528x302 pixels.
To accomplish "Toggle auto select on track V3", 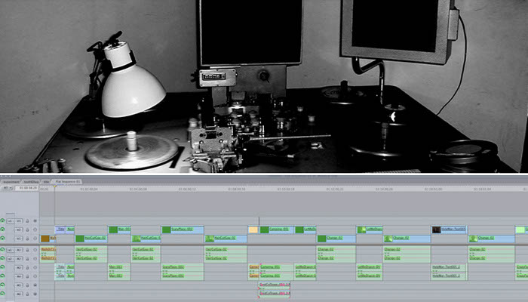I will pos(35,220).
